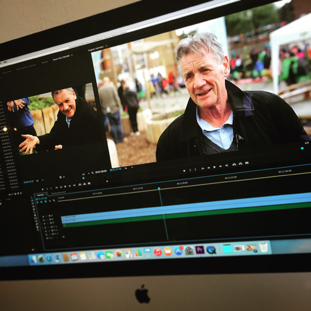
Task: Play the sequence in the Program monitor
Action: click(214, 167)
